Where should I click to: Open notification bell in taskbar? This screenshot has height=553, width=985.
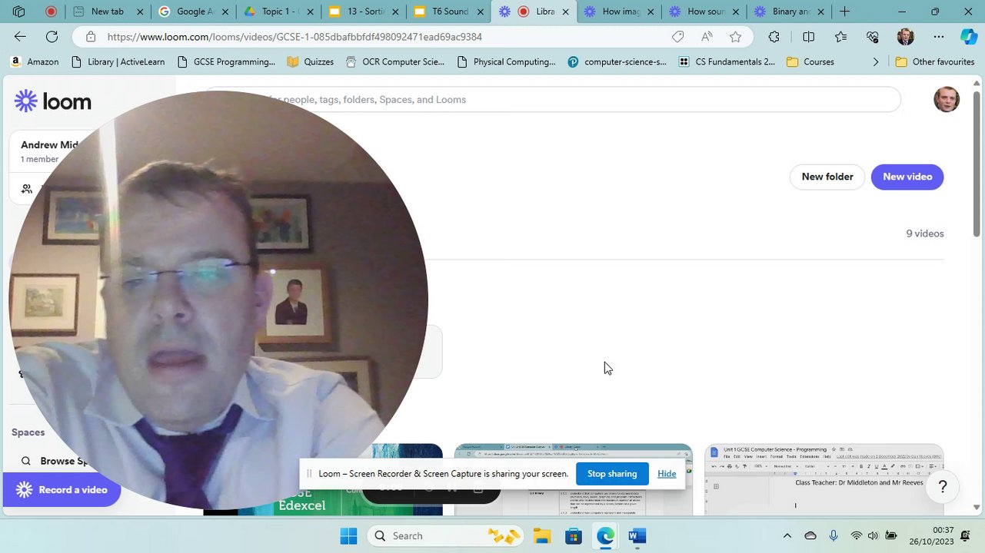click(x=965, y=536)
